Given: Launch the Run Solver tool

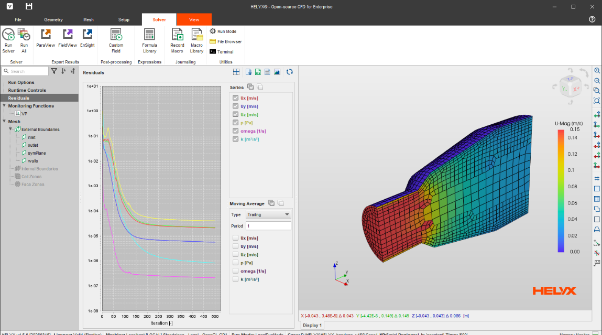Looking at the screenshot, I should pyautogui.click(x=8, y=40).
